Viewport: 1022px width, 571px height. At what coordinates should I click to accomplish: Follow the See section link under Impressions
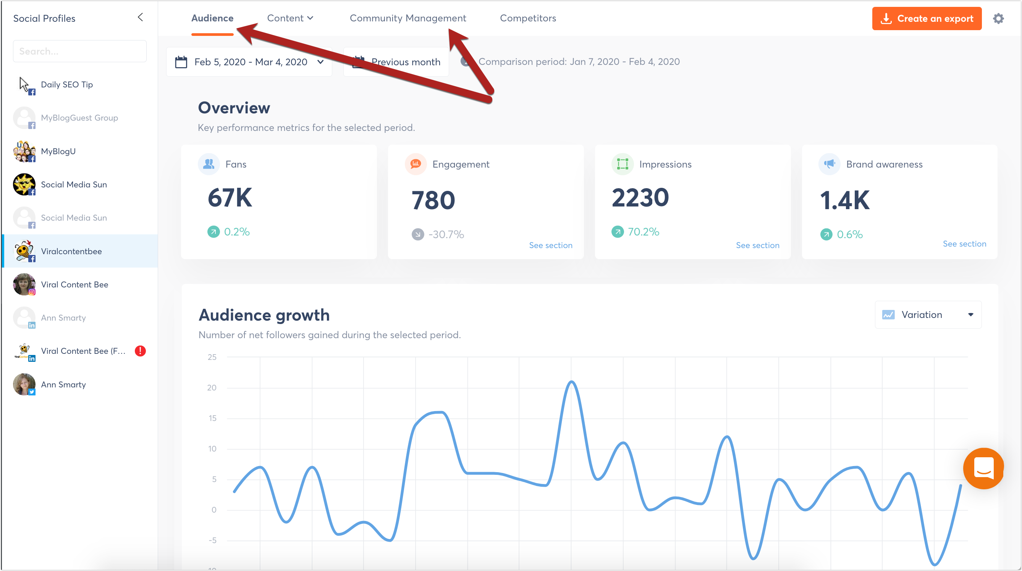pyautogui.click(x=757, y=245)
